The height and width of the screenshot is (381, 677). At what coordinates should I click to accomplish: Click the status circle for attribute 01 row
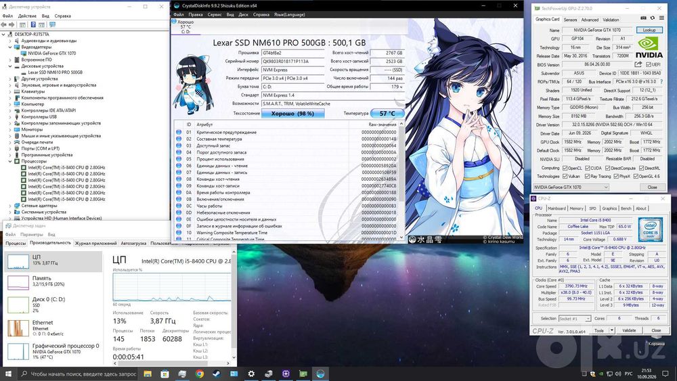(179, 132)
